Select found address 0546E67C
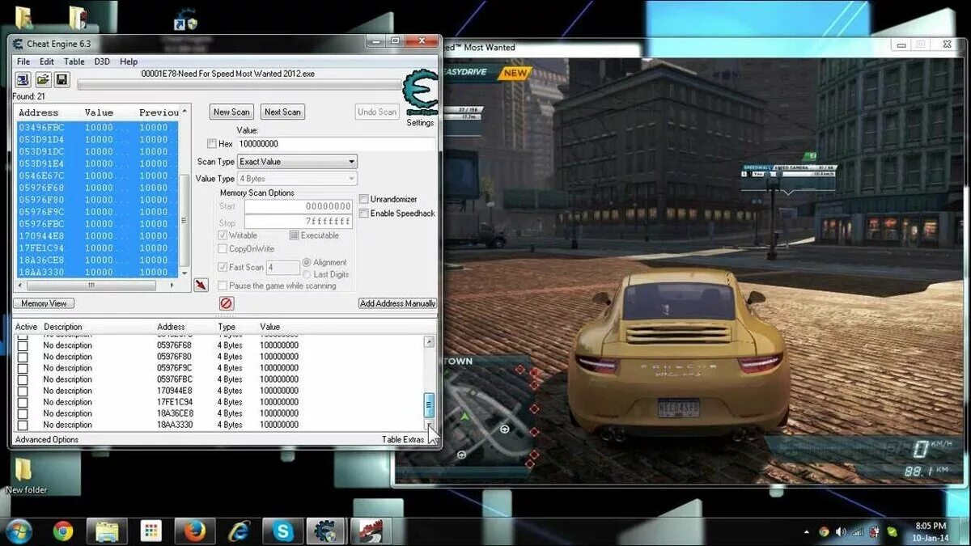971x546 pixels. (x=96, y=176)
